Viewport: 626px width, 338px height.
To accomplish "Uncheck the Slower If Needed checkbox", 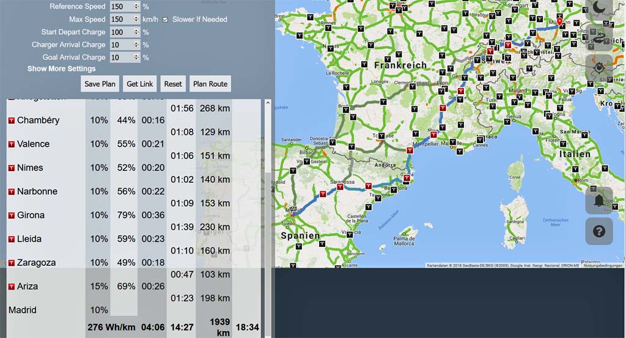I will click(165, 20).
